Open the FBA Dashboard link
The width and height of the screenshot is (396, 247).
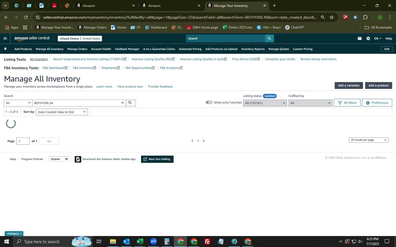point(55,68)
